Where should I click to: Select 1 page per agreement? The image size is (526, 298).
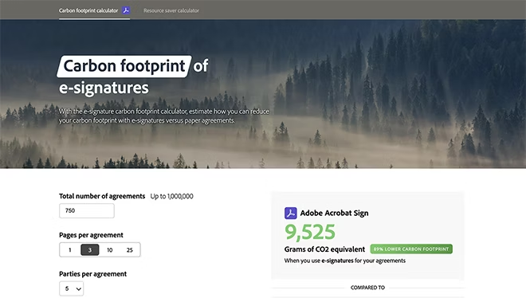click(x=70, y=249)
